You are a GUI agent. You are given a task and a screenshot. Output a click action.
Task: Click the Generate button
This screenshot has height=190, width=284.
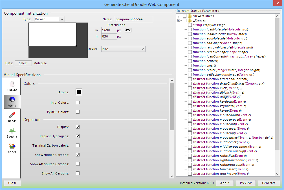tap(268, 183)
